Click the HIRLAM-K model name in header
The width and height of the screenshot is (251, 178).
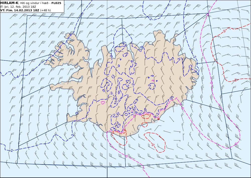10,3
